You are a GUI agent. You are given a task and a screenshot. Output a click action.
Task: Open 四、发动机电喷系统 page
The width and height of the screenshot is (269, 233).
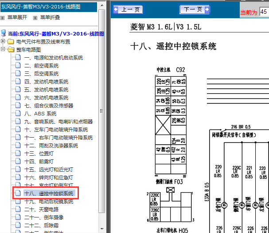(46, 82)
